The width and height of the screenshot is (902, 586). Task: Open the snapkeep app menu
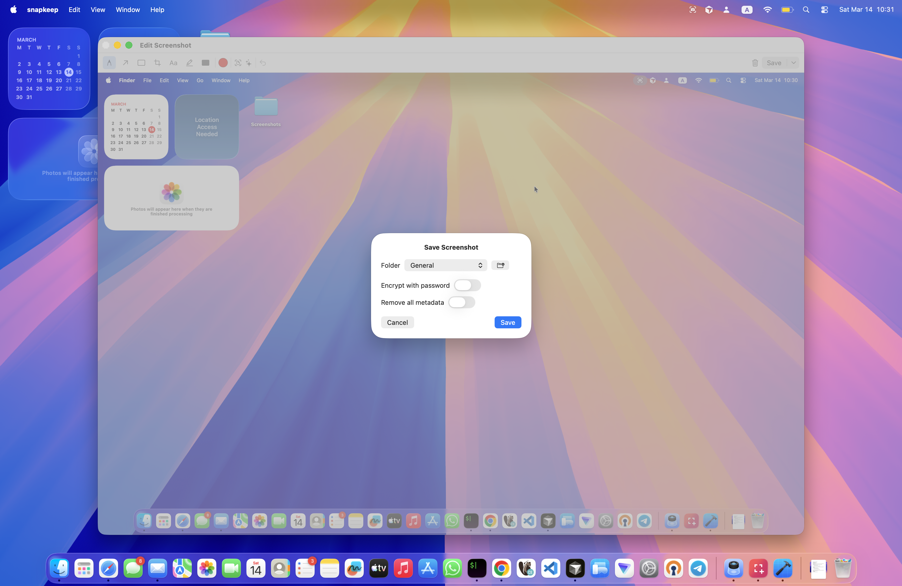click(x=42, y=10)
